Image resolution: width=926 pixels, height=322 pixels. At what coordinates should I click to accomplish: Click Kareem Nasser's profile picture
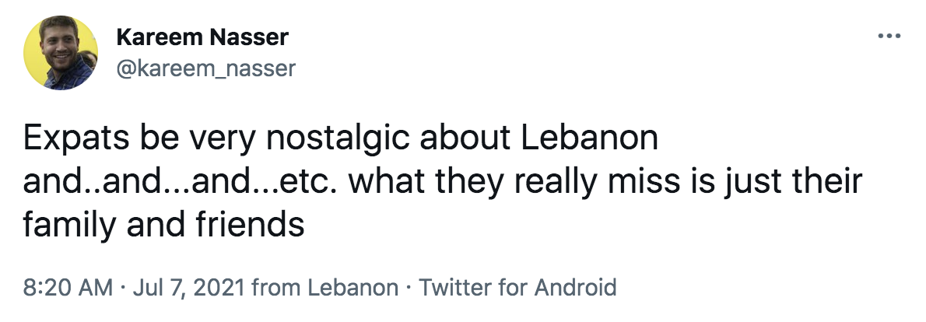pyautogui.click(x=61, y=53)
